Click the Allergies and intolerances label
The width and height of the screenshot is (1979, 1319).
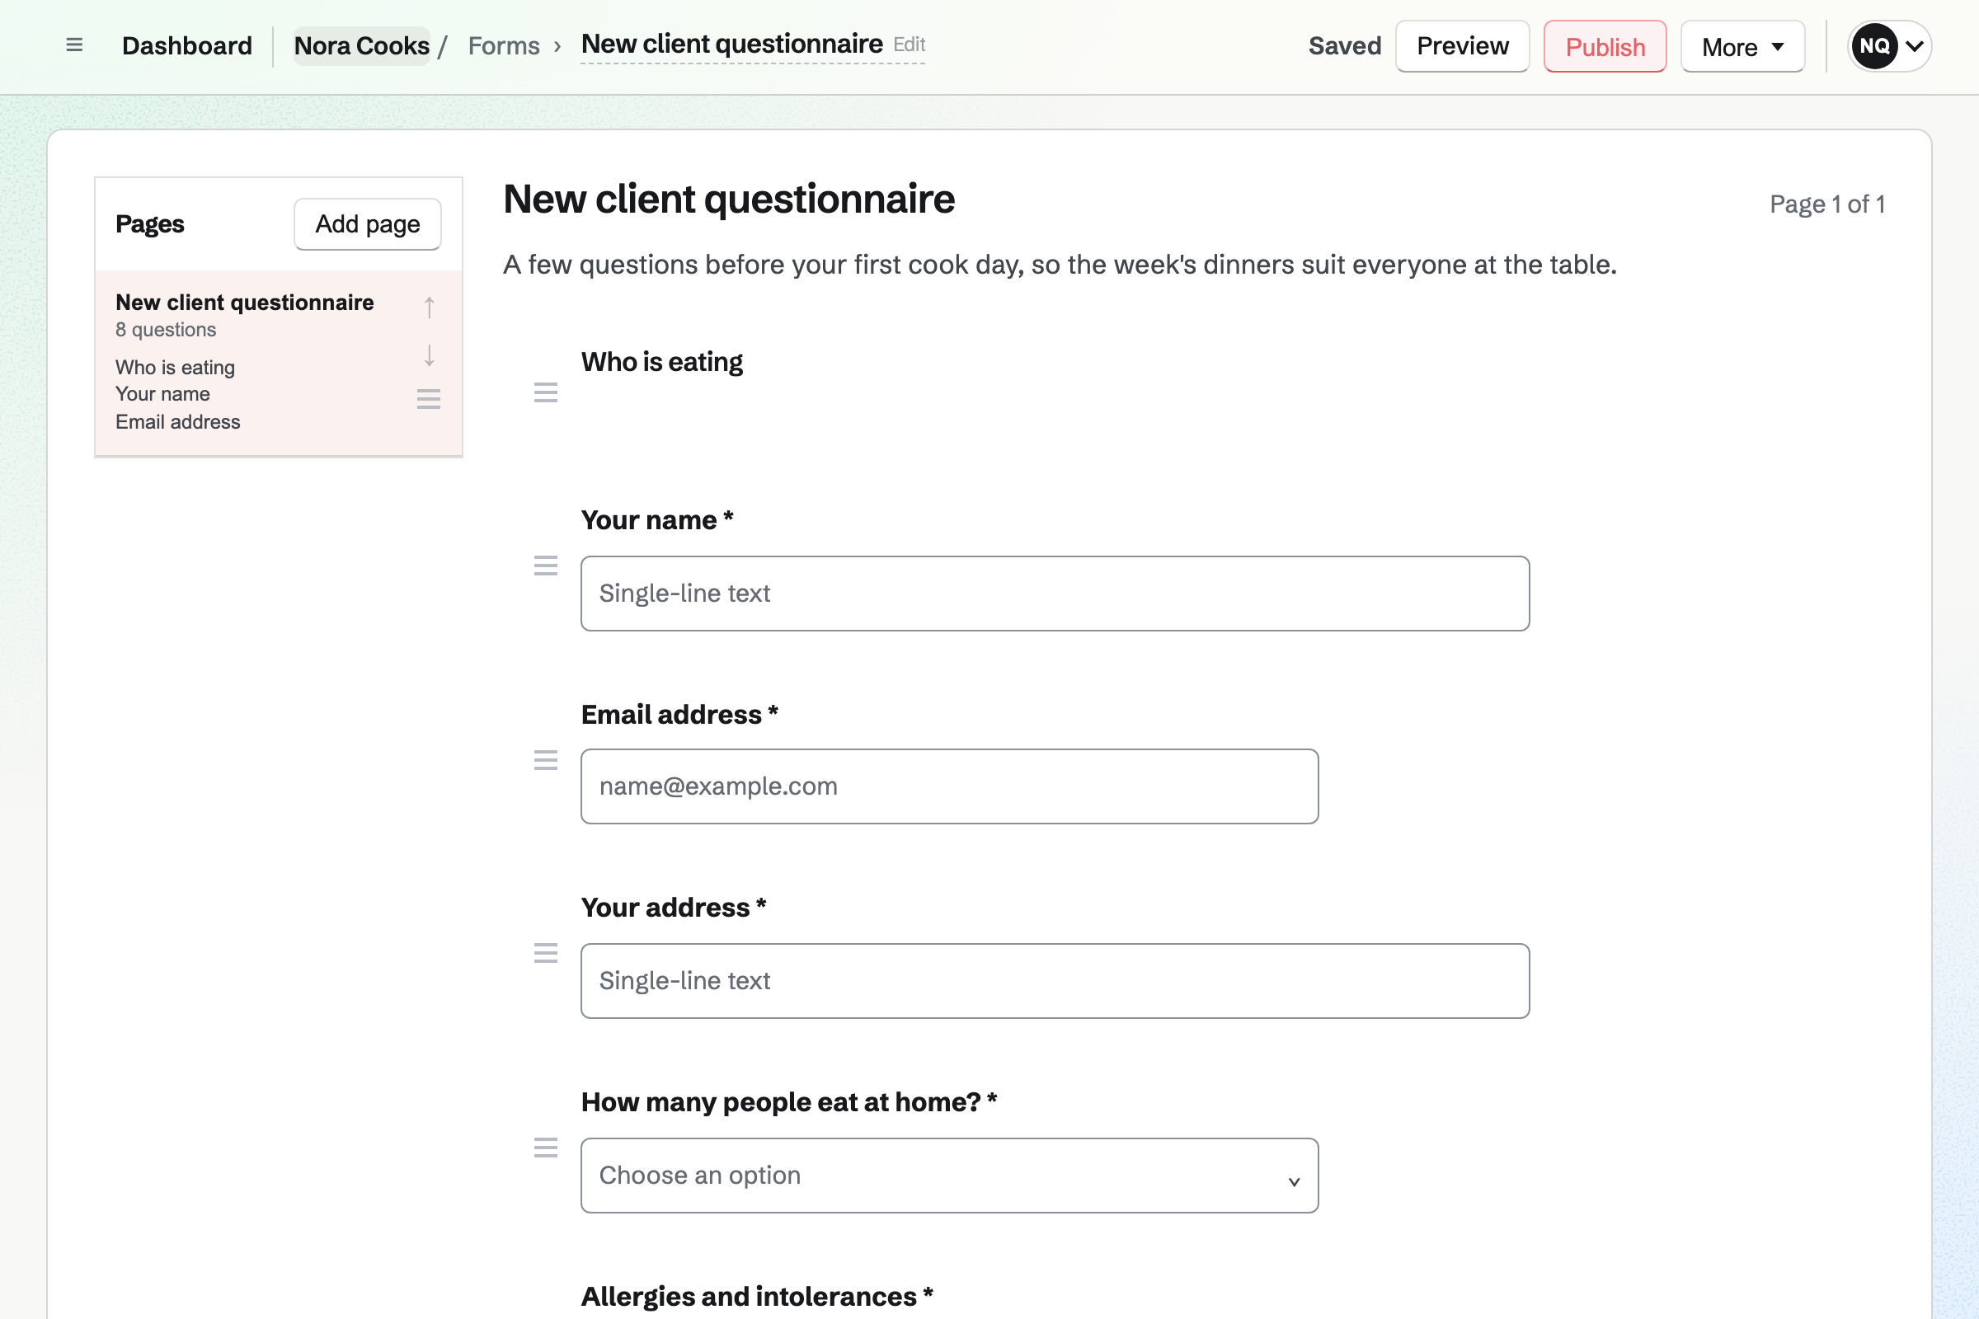pos(757,1296)
